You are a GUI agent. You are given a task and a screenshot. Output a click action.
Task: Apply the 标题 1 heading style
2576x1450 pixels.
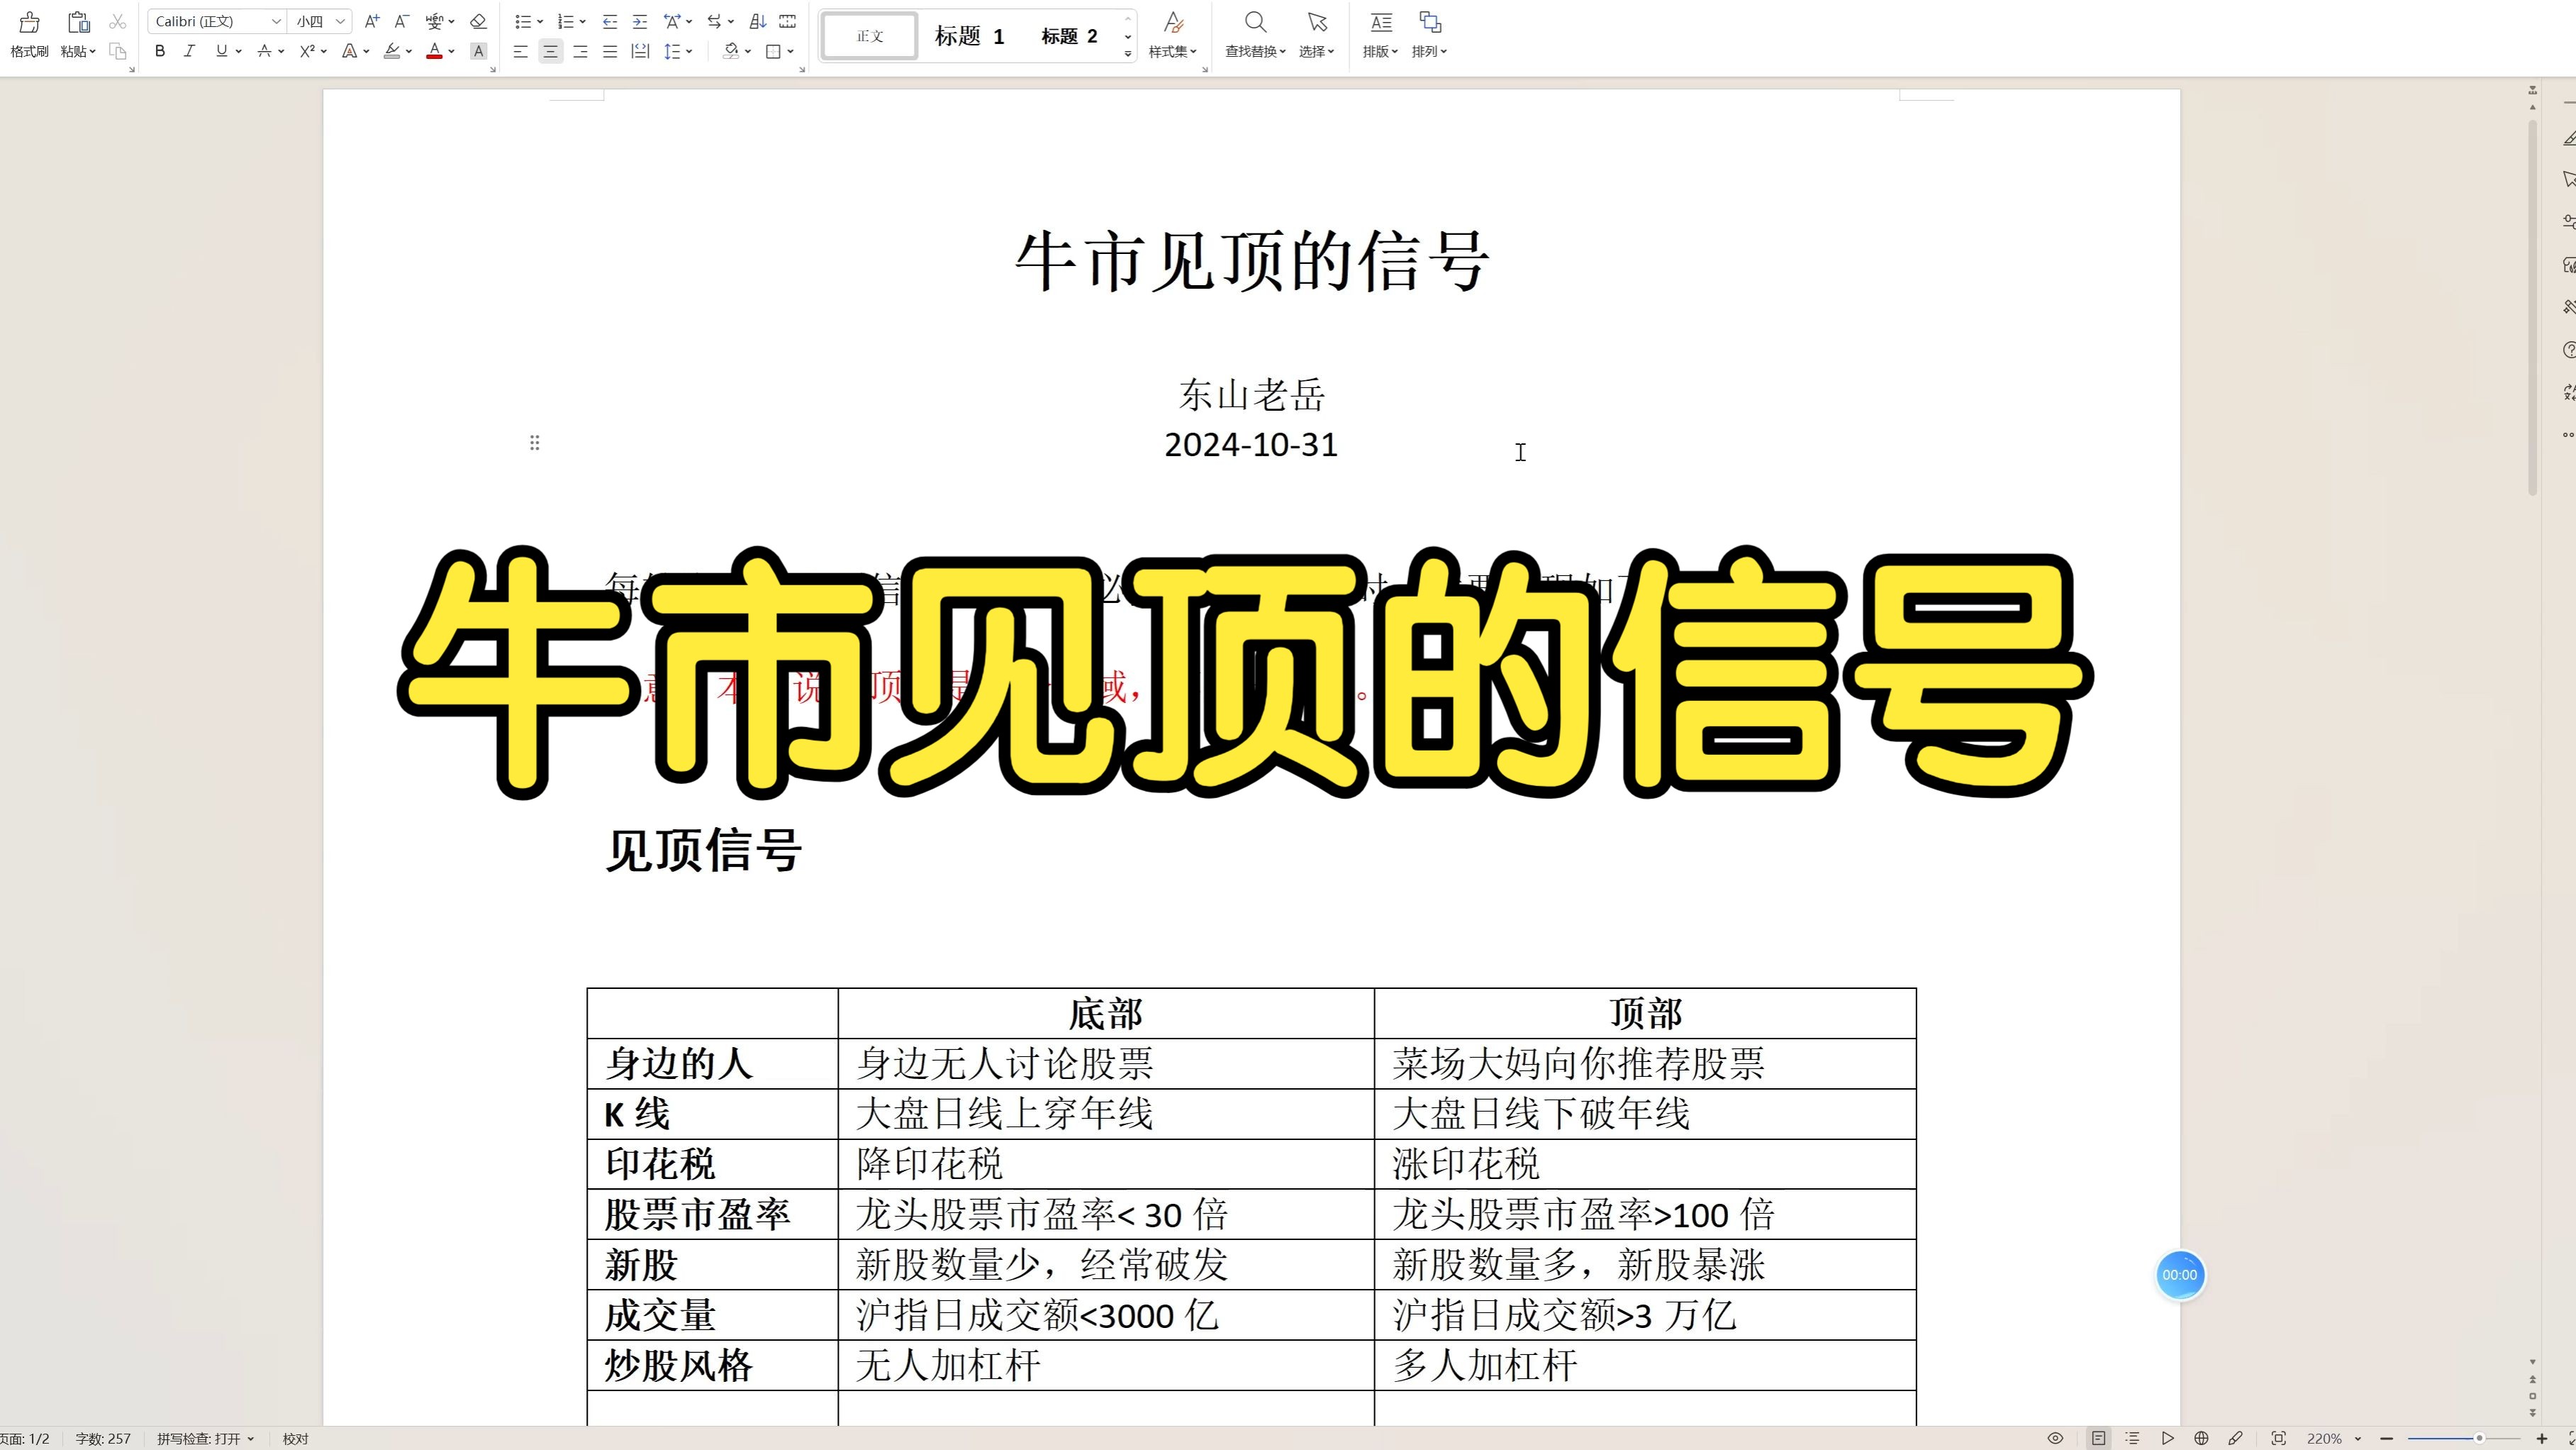click(969, 36)
